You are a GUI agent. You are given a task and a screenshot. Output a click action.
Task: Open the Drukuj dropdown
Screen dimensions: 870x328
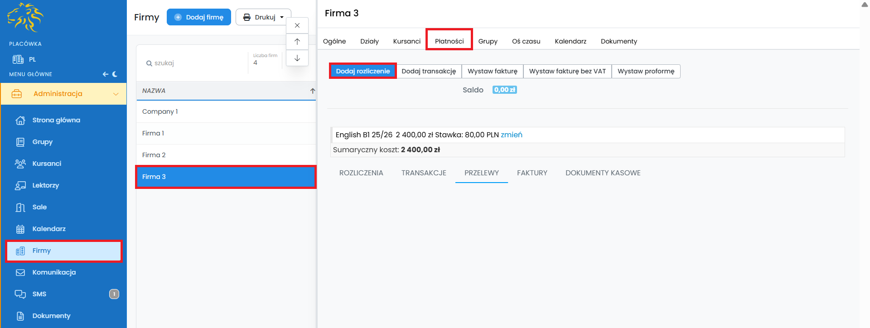[263, 17]
